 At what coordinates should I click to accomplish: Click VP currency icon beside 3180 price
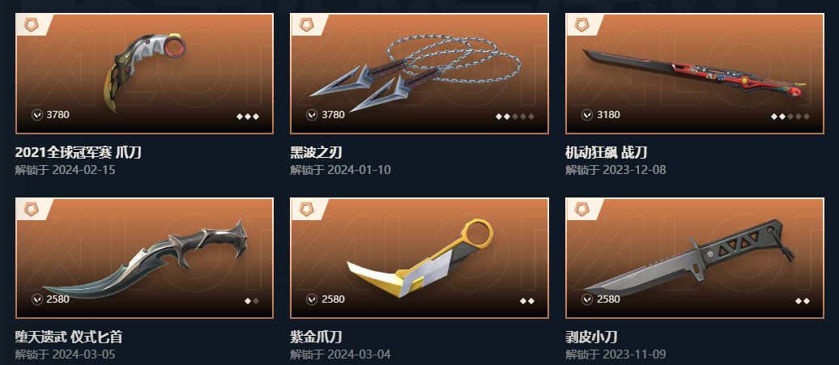587,114
